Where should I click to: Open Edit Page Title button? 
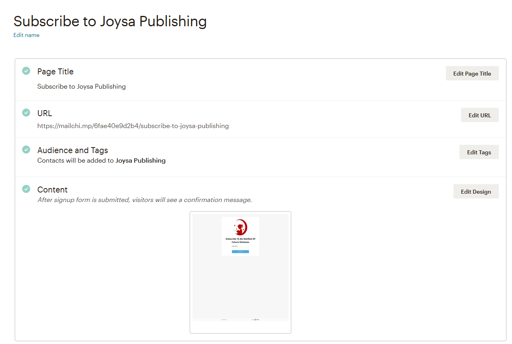[472, 73]
